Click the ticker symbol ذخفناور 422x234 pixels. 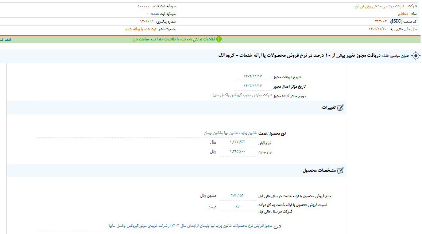tap(403, 14)
